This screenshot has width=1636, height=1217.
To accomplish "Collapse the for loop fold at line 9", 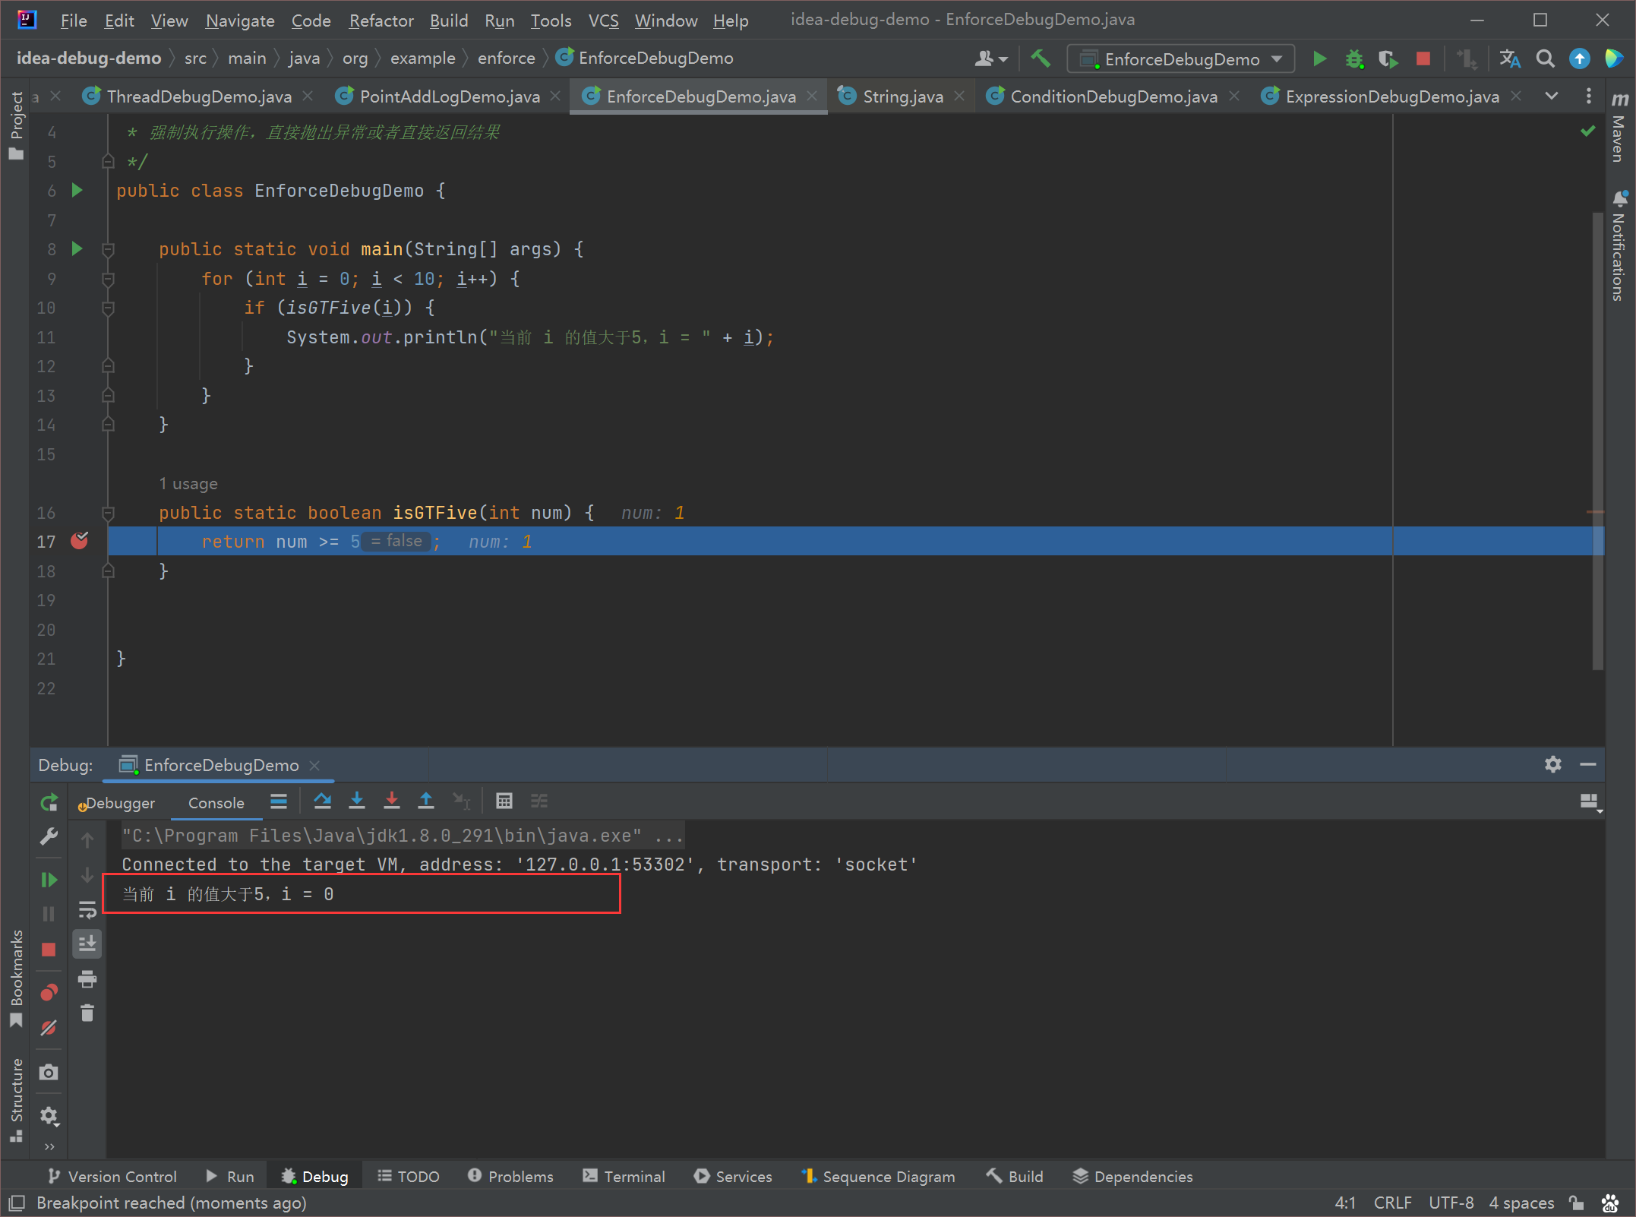I will 108,279.
